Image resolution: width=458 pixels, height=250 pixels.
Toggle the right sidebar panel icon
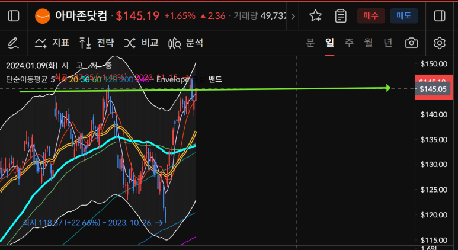point(440,16)
